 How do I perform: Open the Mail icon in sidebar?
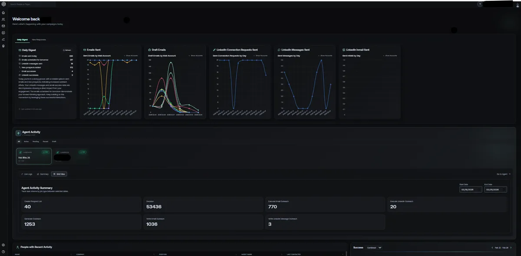click(x=3, y=26)
